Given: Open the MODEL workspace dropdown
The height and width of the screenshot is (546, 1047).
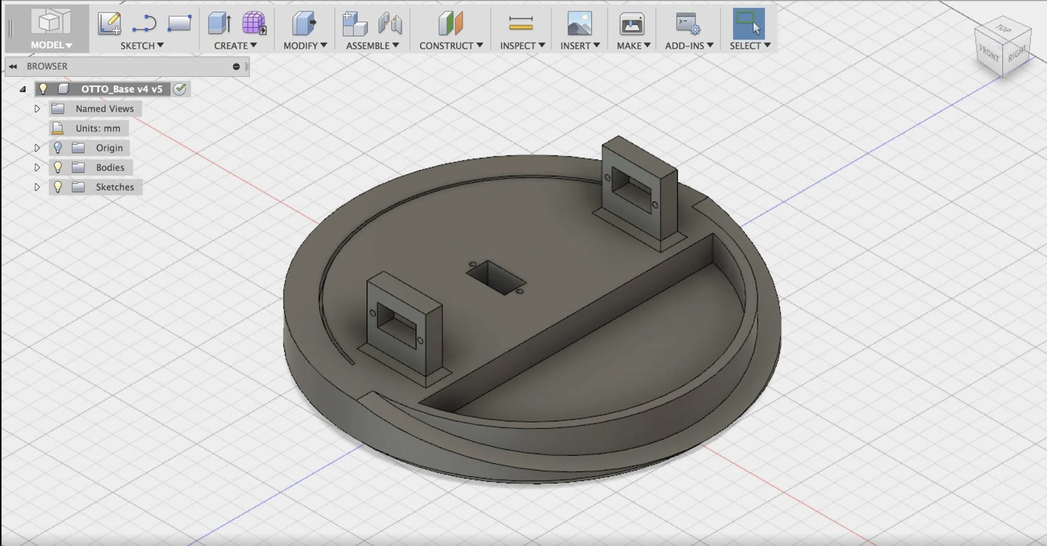Looking at the screenshot, I should (51, 45).
